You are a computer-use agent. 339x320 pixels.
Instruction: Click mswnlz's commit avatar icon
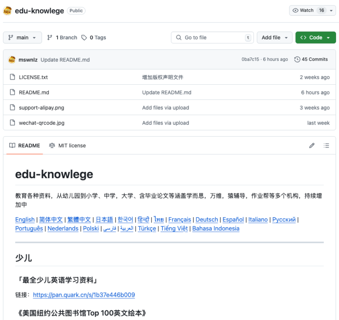12,59
